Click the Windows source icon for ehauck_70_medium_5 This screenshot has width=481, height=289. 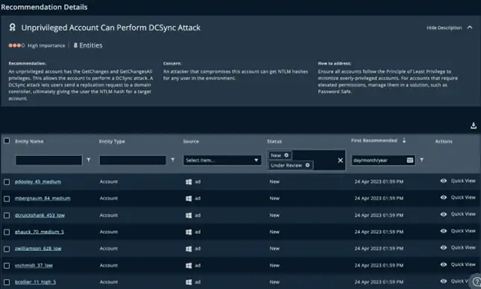pyautogui.click(x=189, y=232)
